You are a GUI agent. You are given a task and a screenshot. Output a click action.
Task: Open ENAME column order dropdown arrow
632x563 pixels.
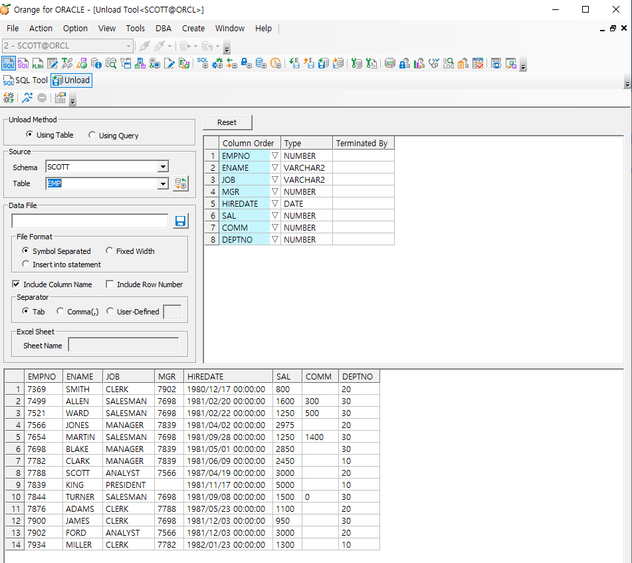pos(275,168)
